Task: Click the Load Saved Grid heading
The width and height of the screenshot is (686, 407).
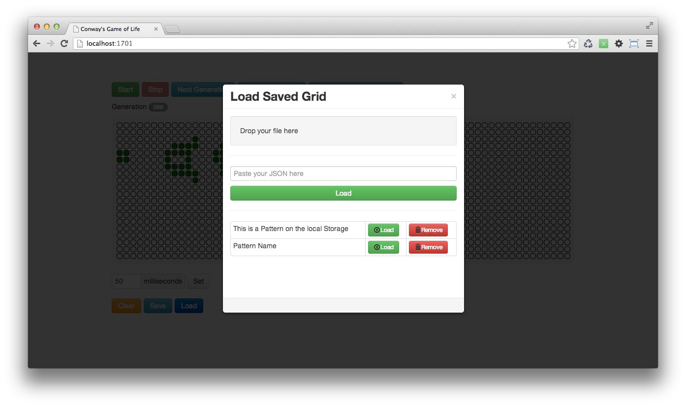Action: pyautogui.click(x=278, y=96)
